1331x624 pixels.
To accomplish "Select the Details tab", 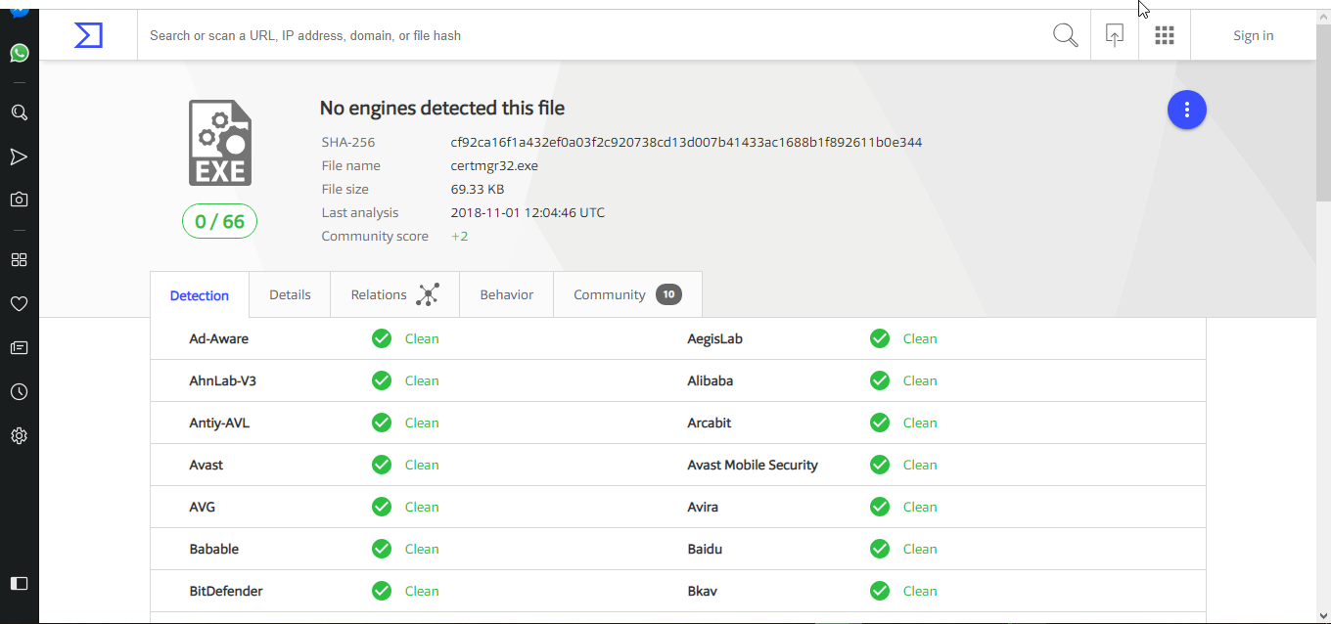I will coord(289,293).
